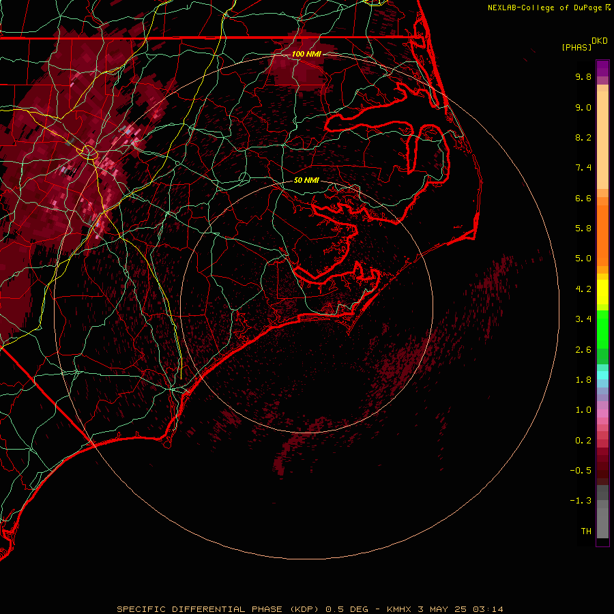Click the 100 NMI range ring label
Screen dimensions: 614x614
(306, 54)
